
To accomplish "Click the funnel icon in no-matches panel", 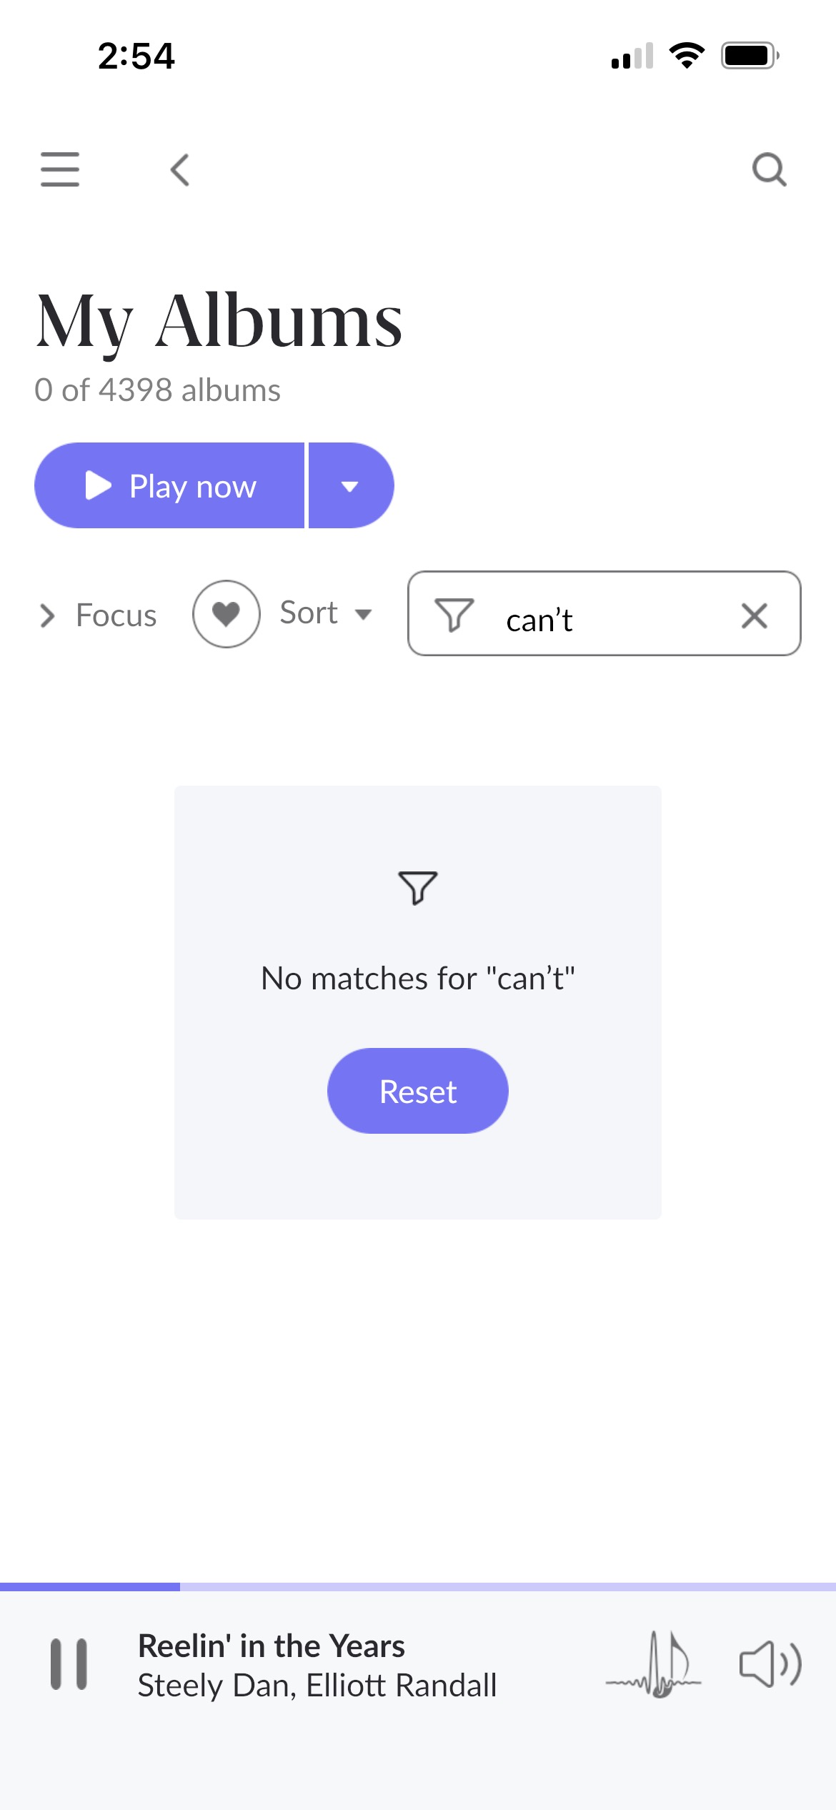I will pos(418,888).
